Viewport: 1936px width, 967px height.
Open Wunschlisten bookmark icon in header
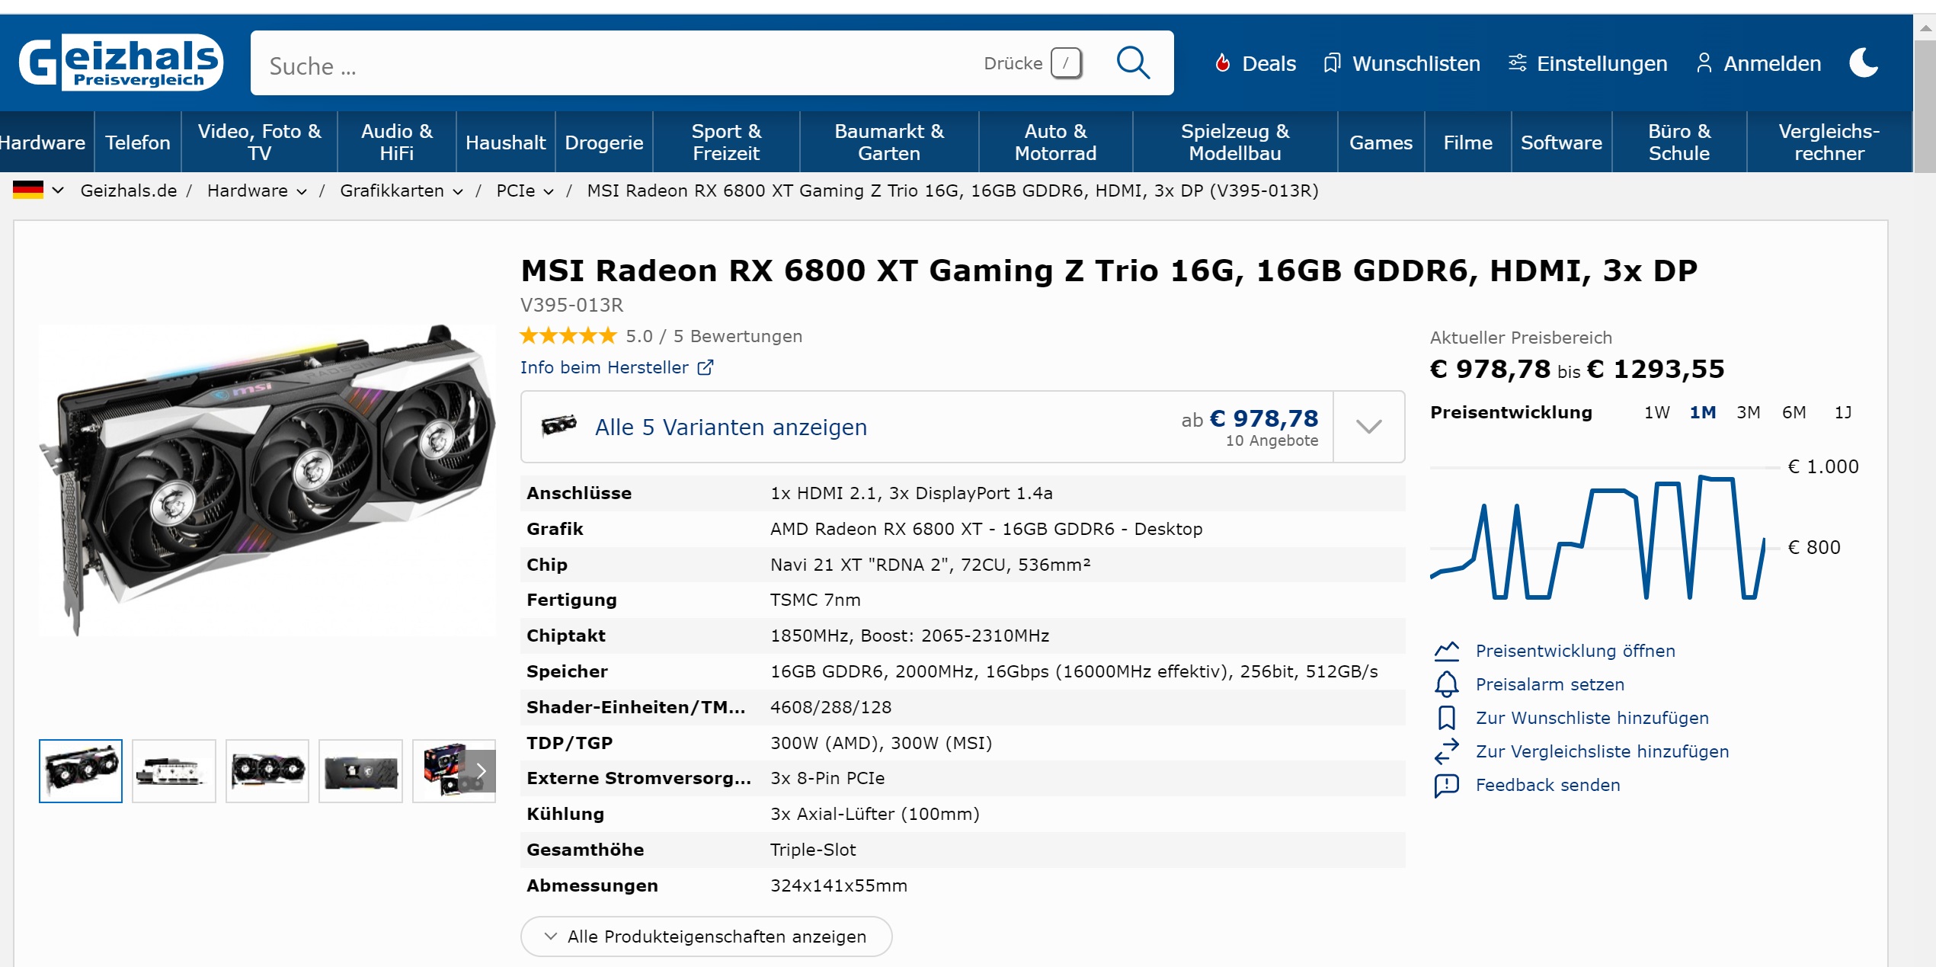(x=1331, y=63)
